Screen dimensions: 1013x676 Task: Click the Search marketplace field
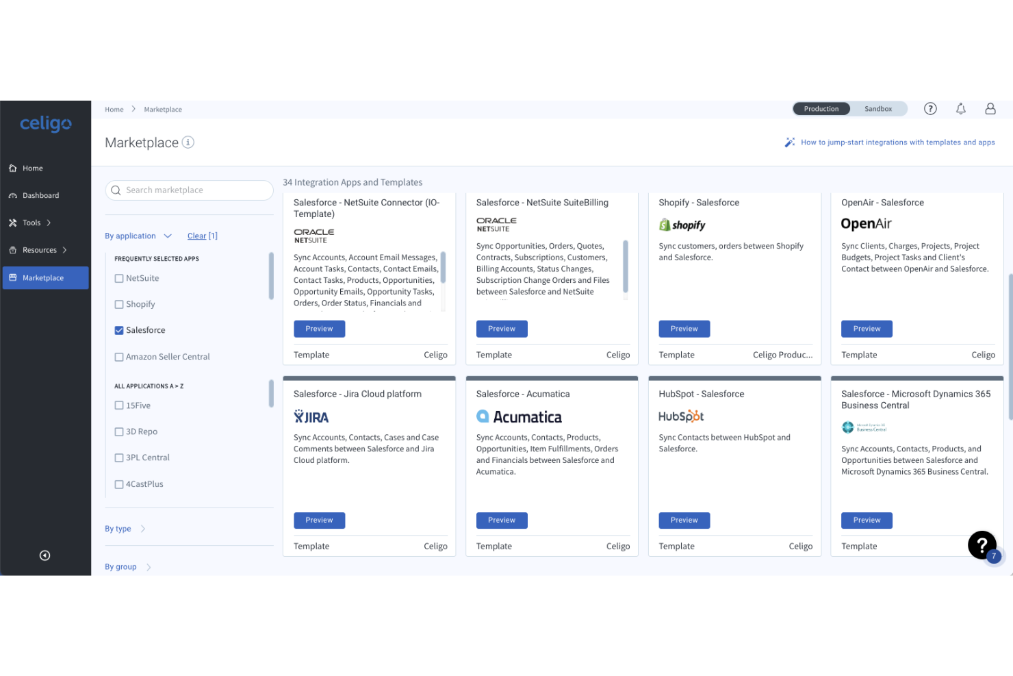click(190, 190)
